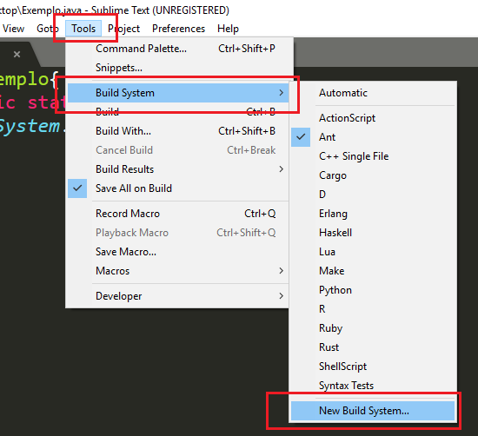This screenshot has height=436, width=478.
Task: Open the Help menu
Action: click(228, 29)
